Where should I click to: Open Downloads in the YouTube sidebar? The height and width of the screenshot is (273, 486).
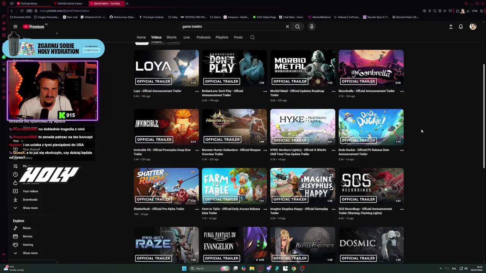coord(25,199)
